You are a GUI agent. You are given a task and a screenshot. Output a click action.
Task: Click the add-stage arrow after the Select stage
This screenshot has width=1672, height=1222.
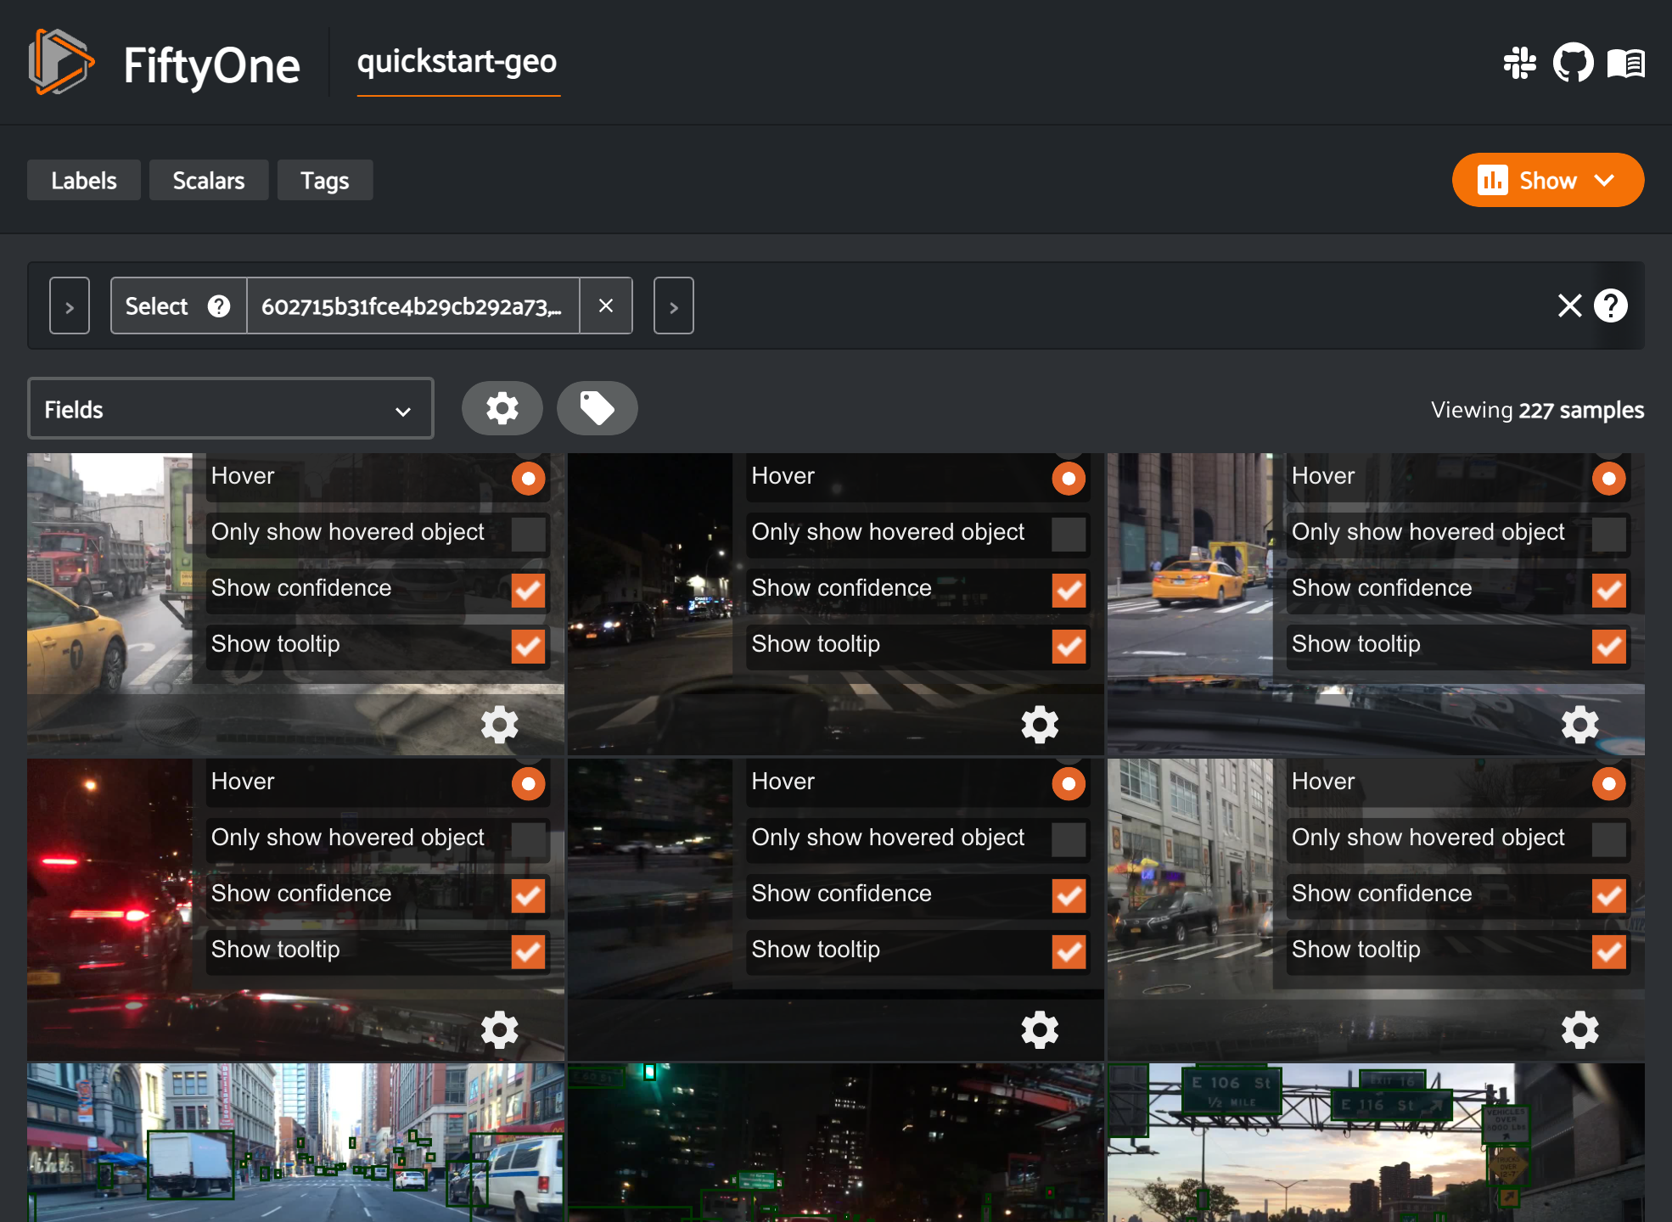(x=673, y=306)
